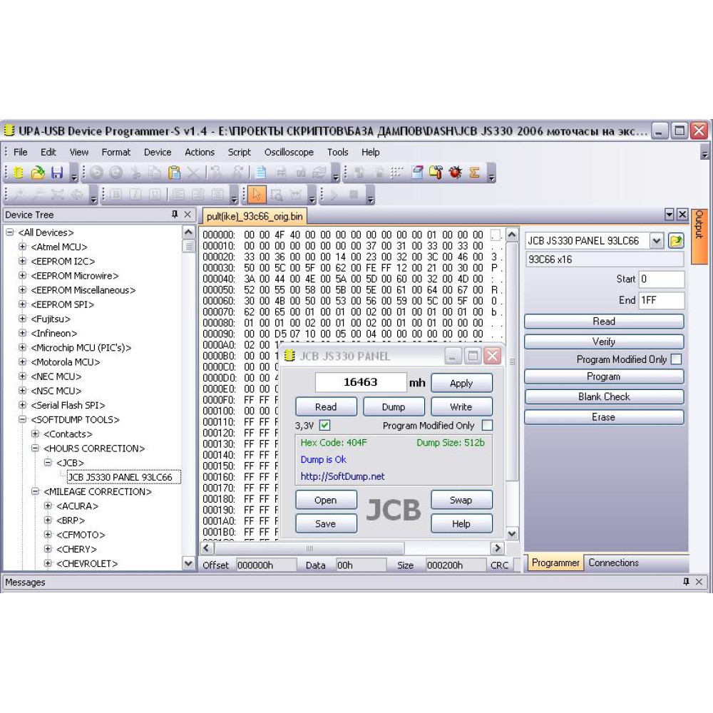
Task: Collapse the HOURS CORRECTION tree node
Action: [x=35, y=448]
